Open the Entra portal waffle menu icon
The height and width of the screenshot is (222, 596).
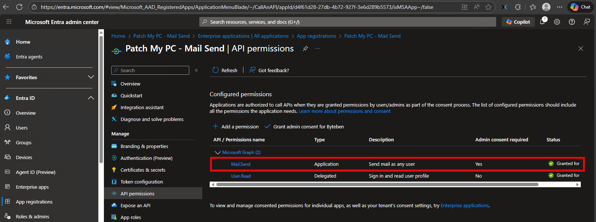9,22
